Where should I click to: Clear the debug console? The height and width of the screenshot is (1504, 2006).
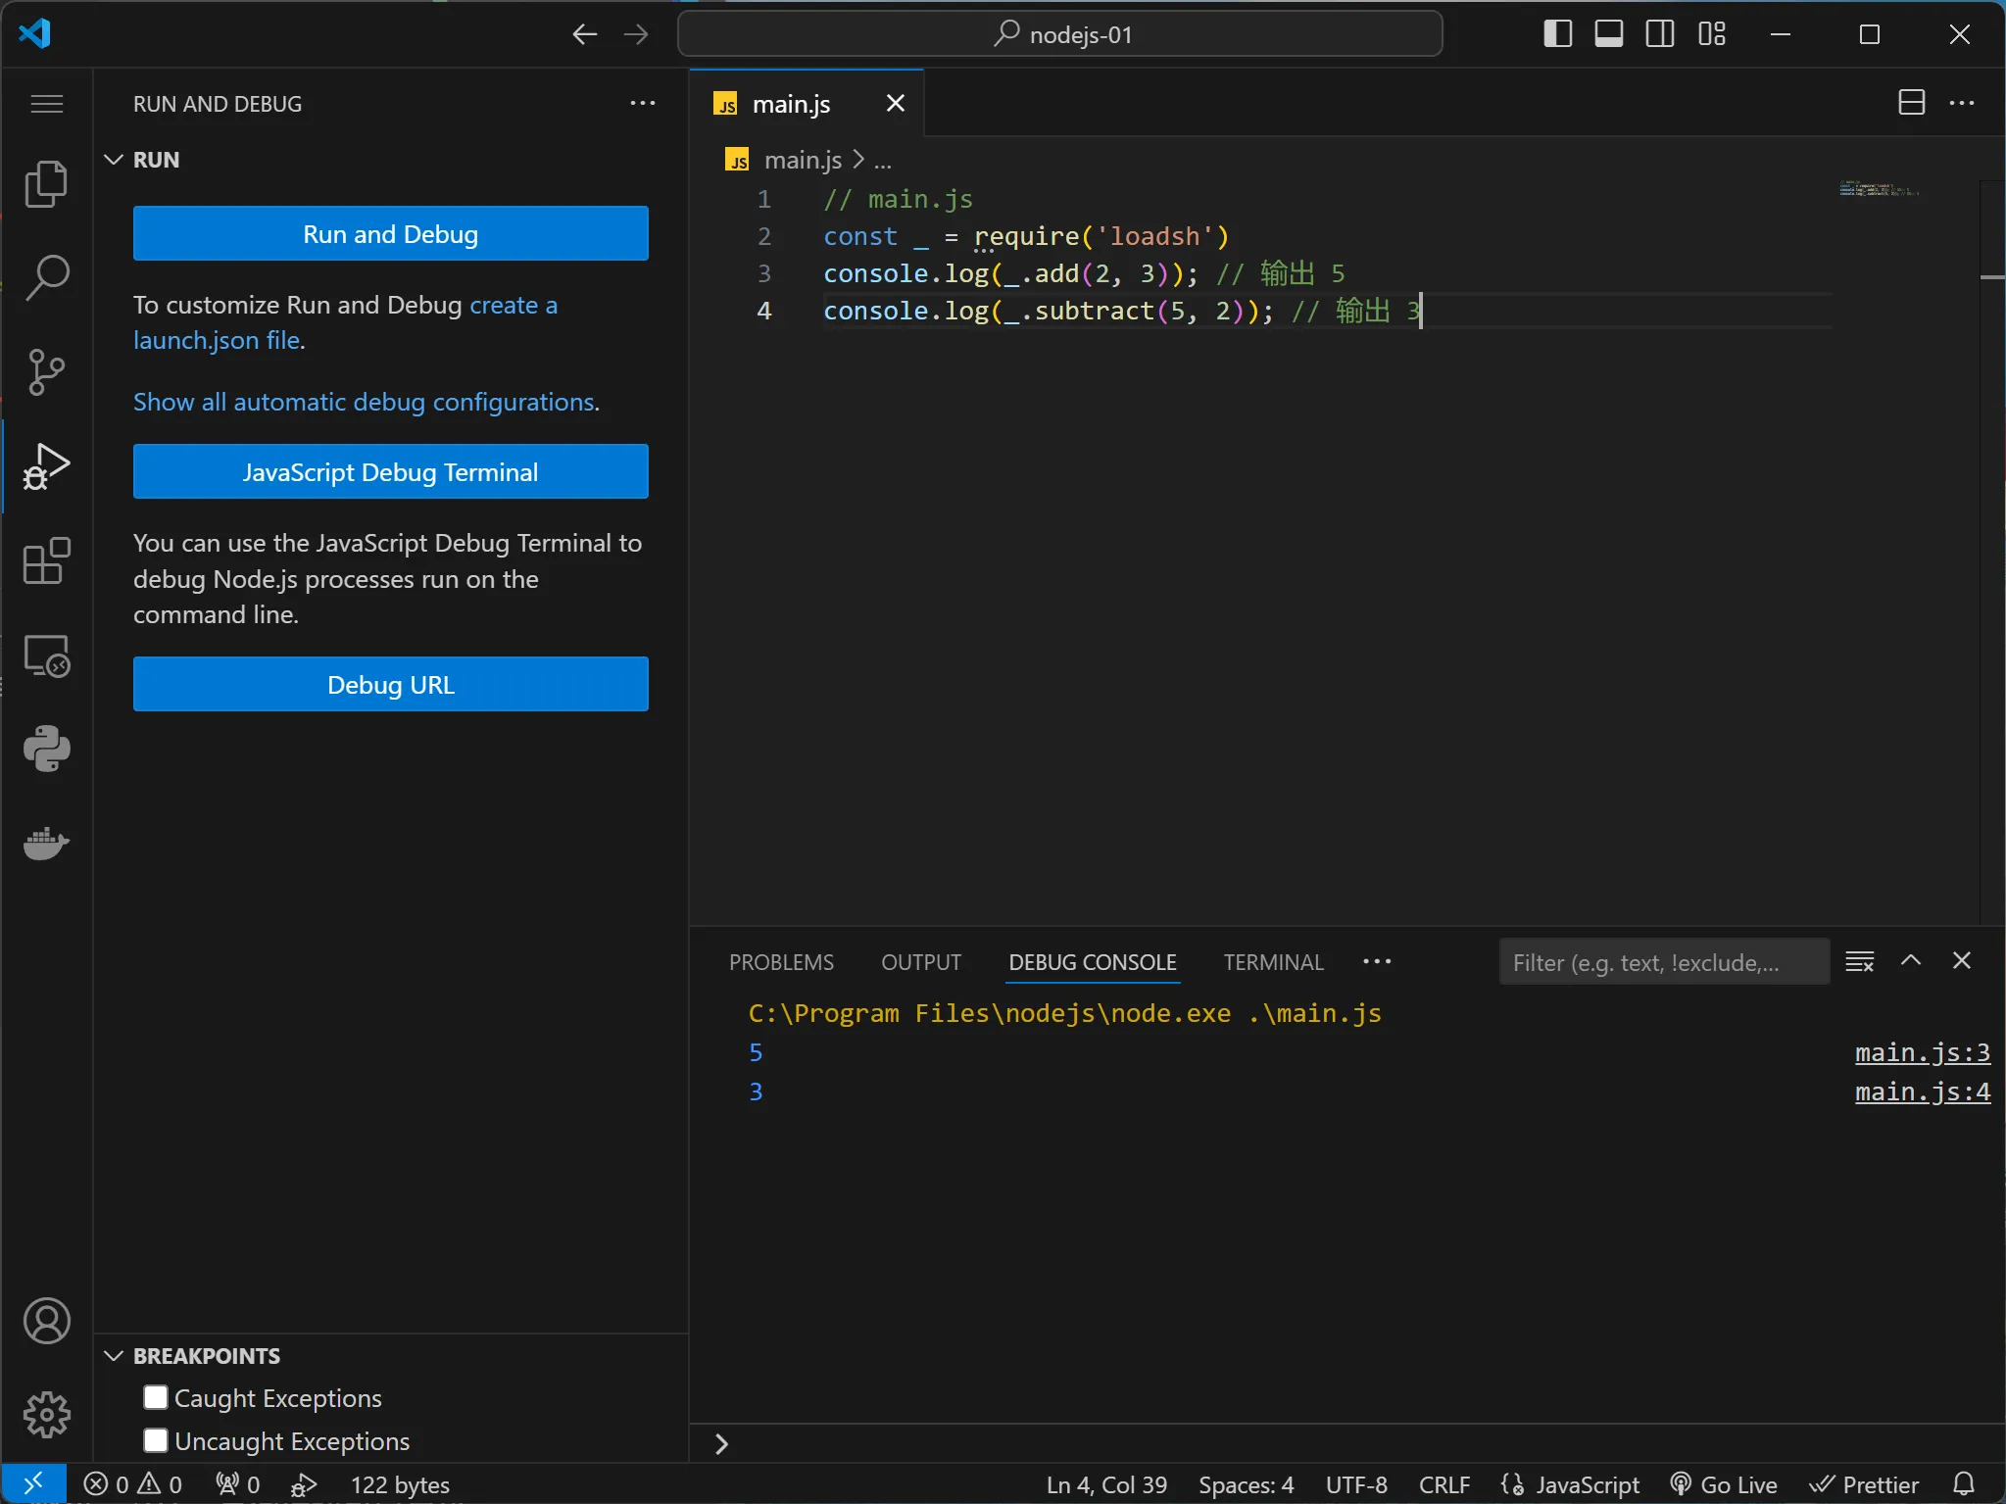click(x=1859, y=961)
